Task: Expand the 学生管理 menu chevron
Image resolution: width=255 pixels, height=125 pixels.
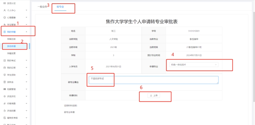Action: (26, 25)
